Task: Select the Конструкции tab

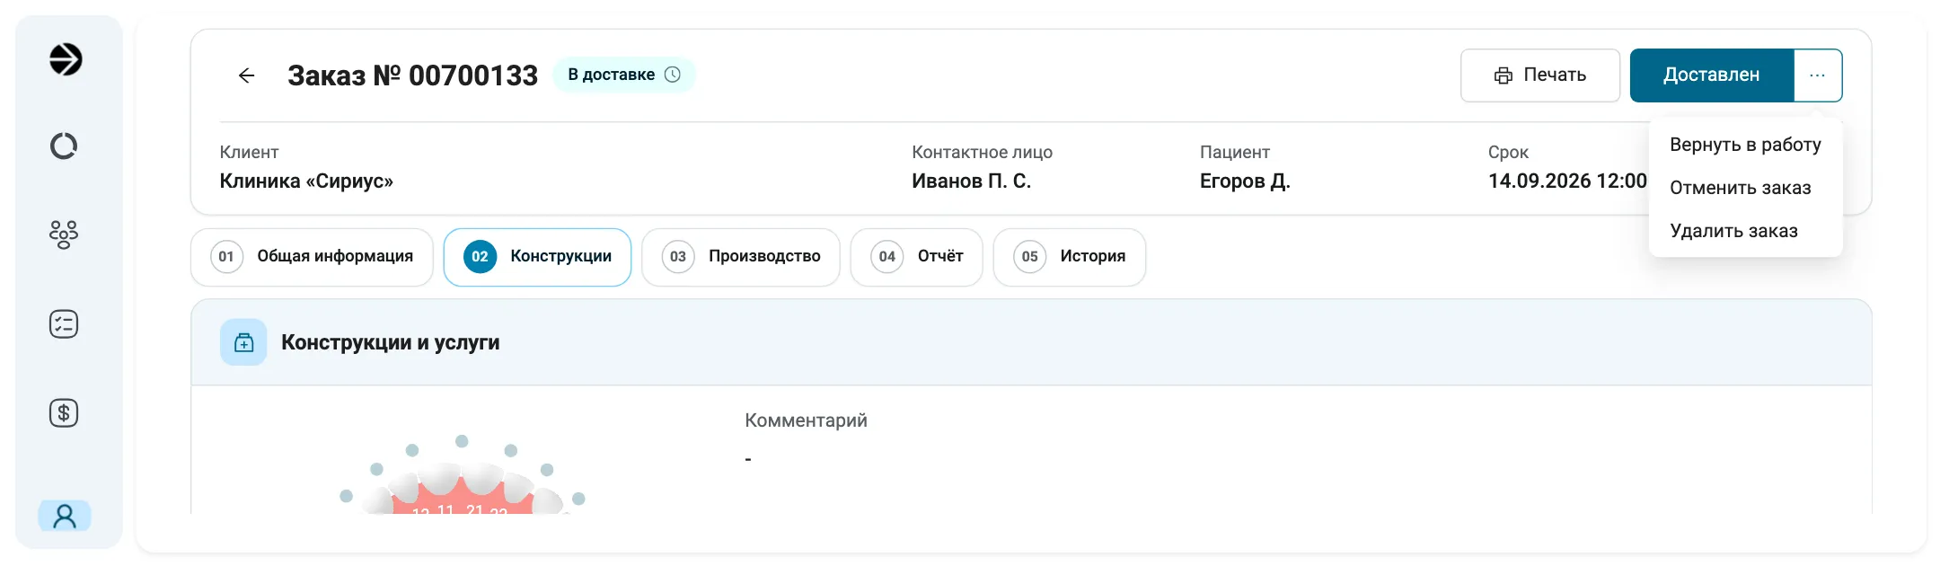Action: tap(537, 257)
